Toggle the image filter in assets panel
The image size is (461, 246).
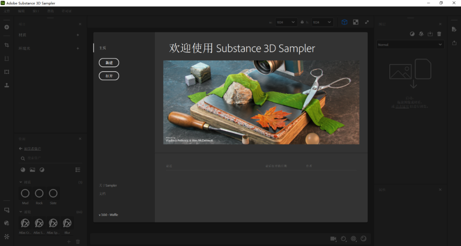click(x=32, y=170)
